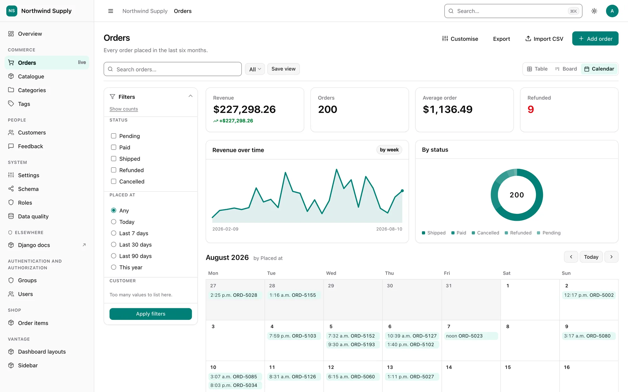The image size is (628, 392).
Task: Open Schema in the sidebar
Action: 47,189
